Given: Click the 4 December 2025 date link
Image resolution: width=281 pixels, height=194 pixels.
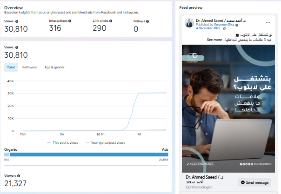Looking at the screenshot, I should coord(207,28).
